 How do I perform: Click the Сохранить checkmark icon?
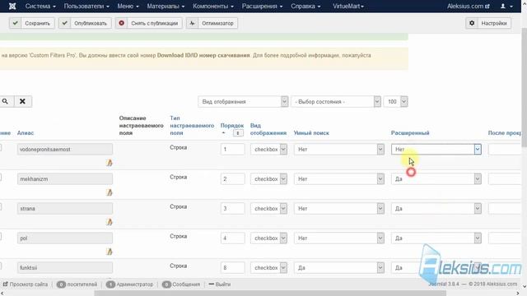(15, 23)
